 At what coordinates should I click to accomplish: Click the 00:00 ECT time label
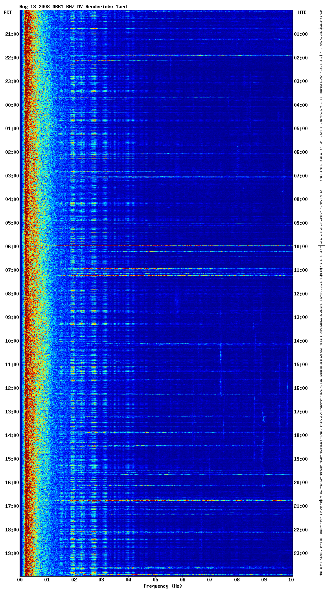12,105
